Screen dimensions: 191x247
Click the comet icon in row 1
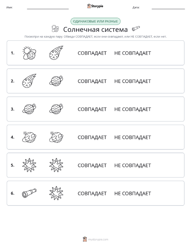click(56, 53)
